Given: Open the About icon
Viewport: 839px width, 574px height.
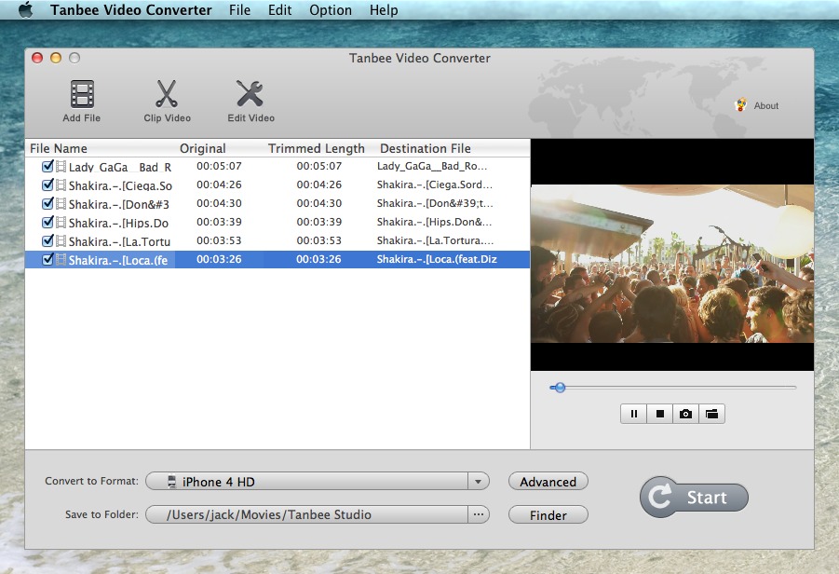Looking at the screenshot, I should pos(741,105).
